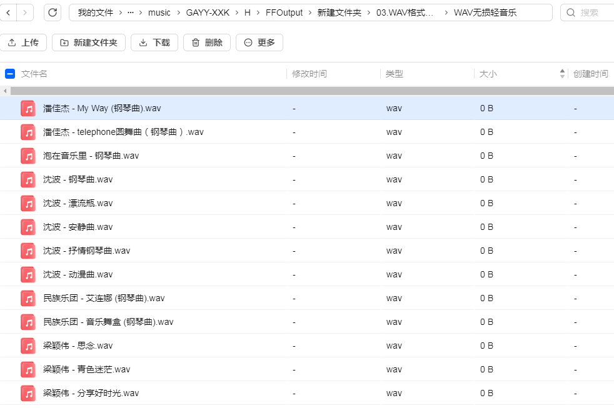Click the 上传 upload button
The width and height of the screenshot is (614, 408).
tap(24, 42)
